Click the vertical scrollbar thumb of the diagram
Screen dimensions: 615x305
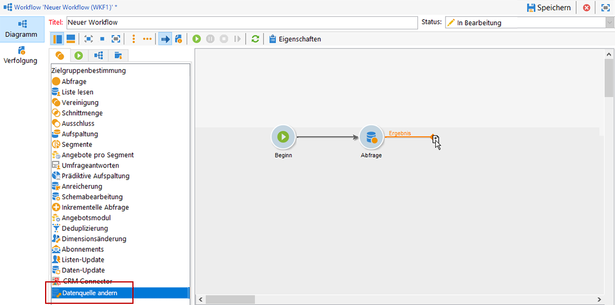click(609, 78)
